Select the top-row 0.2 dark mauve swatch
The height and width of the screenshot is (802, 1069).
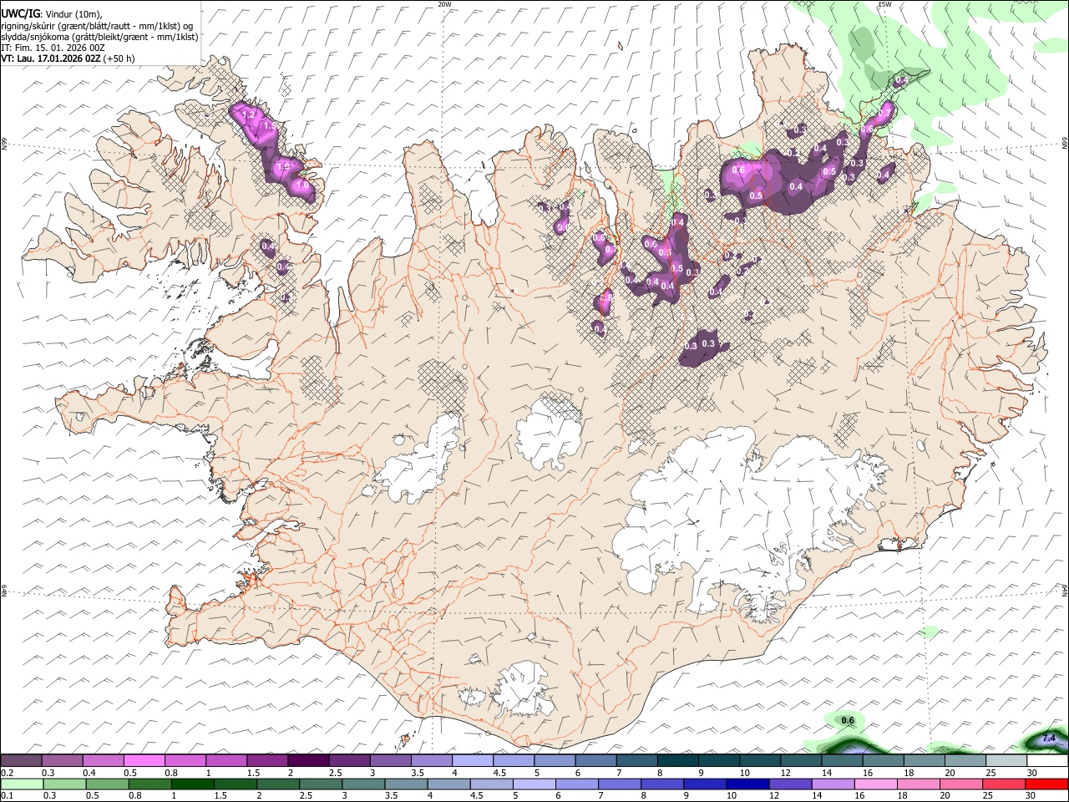click(x=21, y=761)
